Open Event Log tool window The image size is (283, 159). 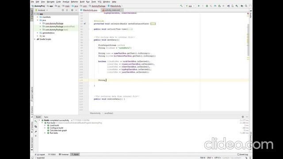[x=243, y=155]
